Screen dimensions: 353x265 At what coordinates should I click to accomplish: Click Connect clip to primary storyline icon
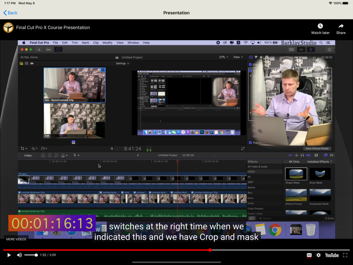[43, 155]
